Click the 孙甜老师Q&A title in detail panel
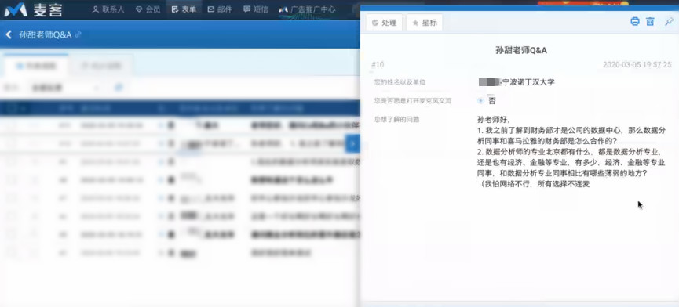 [521, 51]
